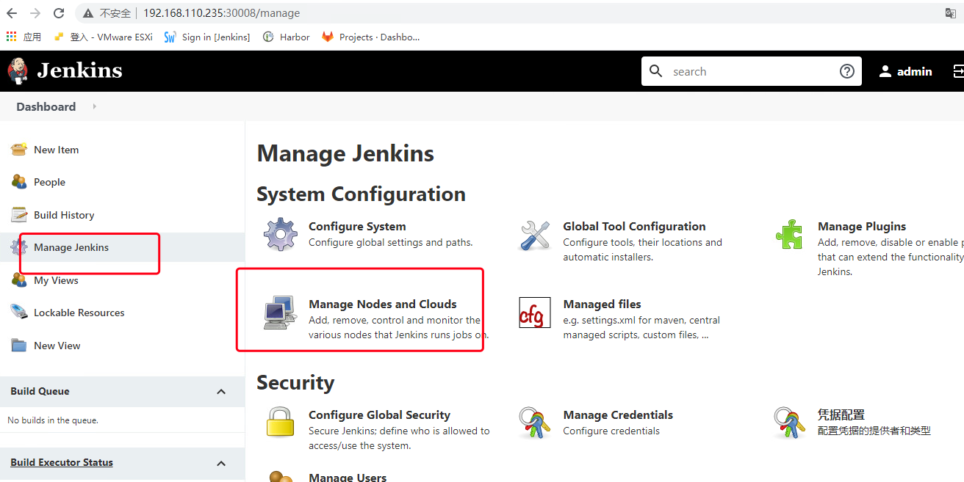Screen dimensions: 964x482
Task: Click the 'No builds in the queue.' text
Action: coord(53,420)
